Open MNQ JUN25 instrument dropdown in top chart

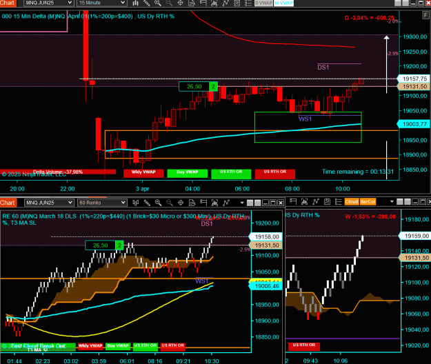click(x=48, y=3)
